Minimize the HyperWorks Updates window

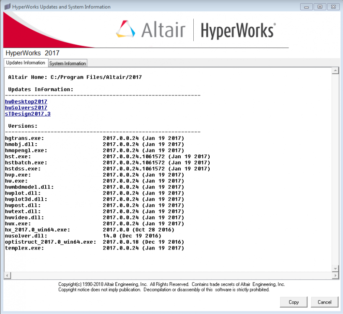(306, 7)
